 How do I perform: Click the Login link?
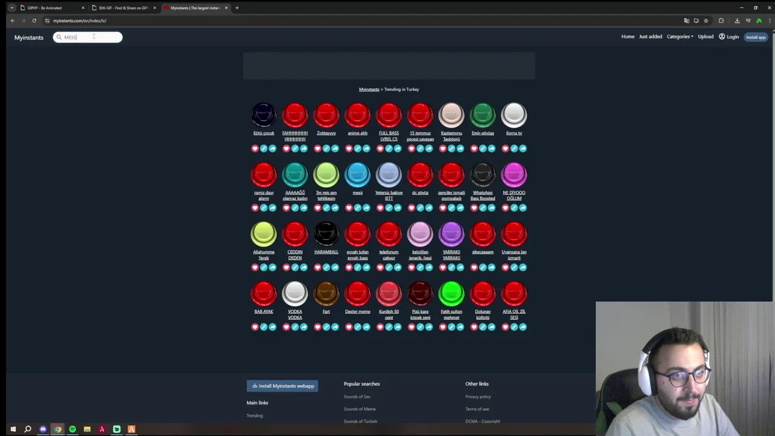tap(729, 37)
